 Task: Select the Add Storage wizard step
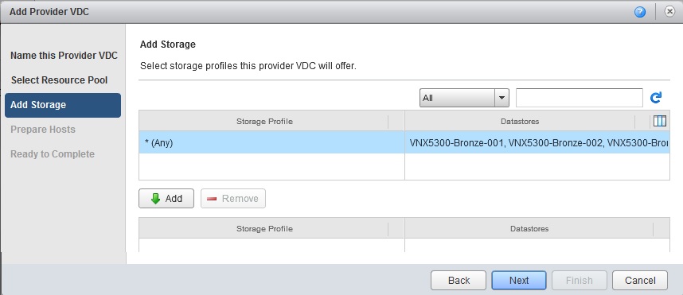point(63,105)
